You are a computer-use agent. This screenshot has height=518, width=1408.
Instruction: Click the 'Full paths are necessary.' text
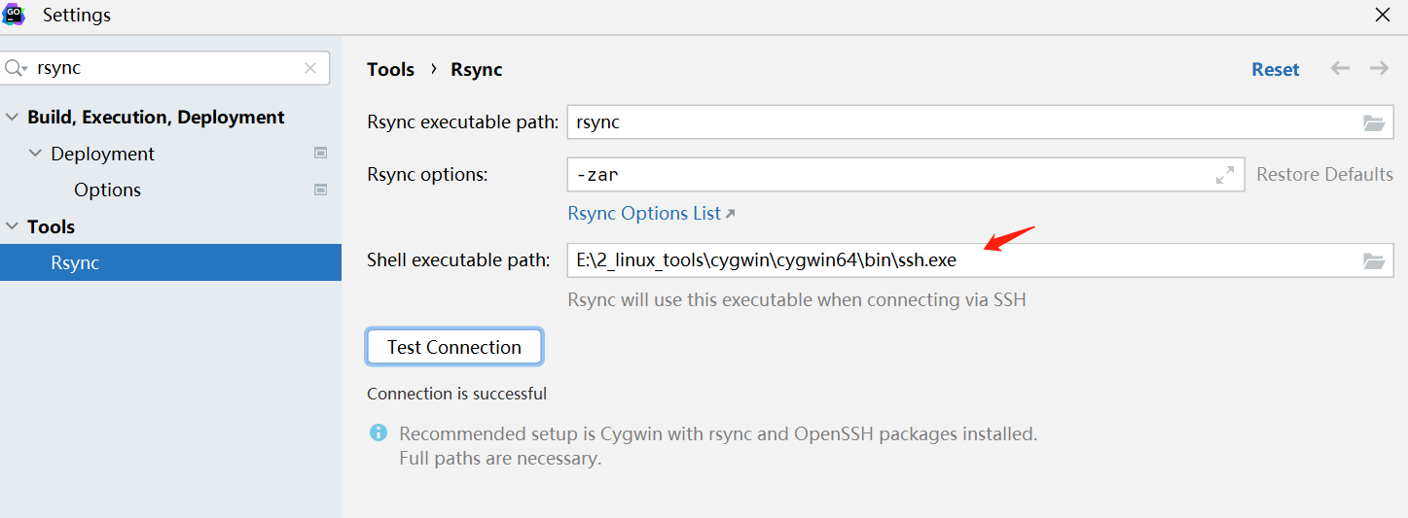(500, 459)
